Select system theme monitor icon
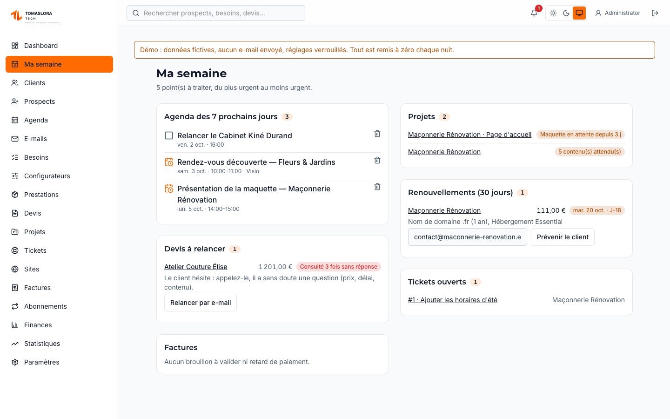Viewport: 670px width, 419px height. [x=579, y=13]
